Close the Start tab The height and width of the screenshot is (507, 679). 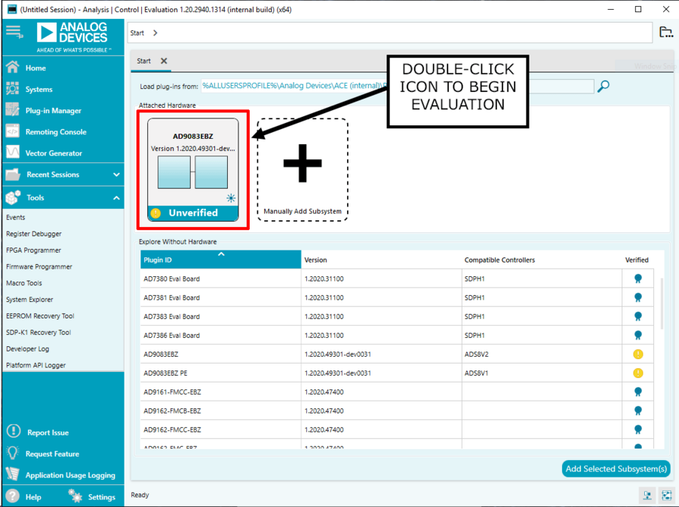[x=164, y=61]
